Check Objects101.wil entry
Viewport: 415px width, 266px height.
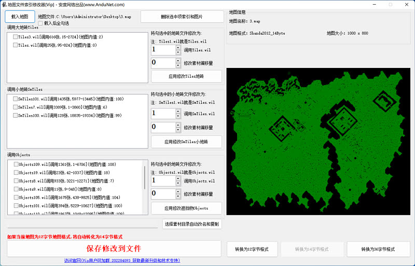tap(16, 205)
